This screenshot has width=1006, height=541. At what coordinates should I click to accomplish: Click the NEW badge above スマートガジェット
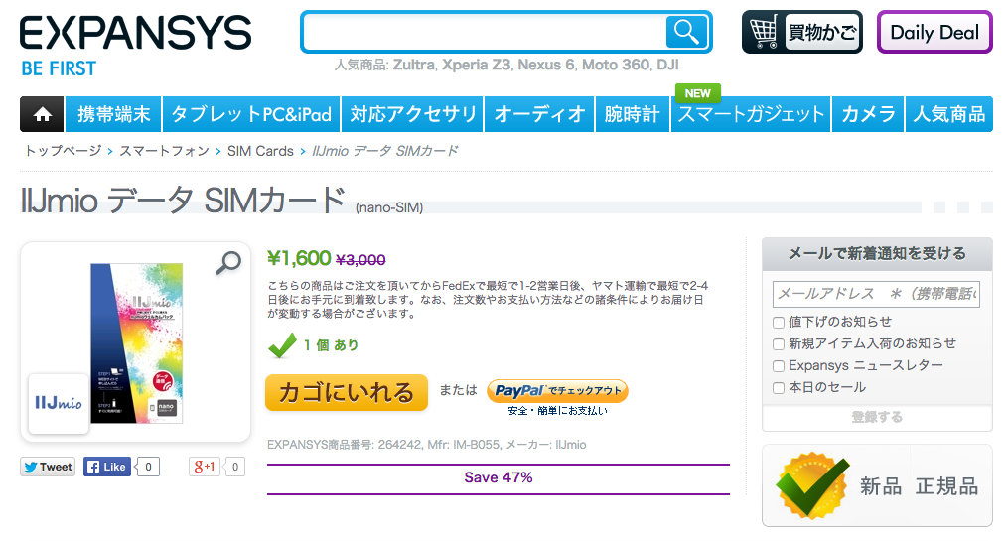coord(697,93)
